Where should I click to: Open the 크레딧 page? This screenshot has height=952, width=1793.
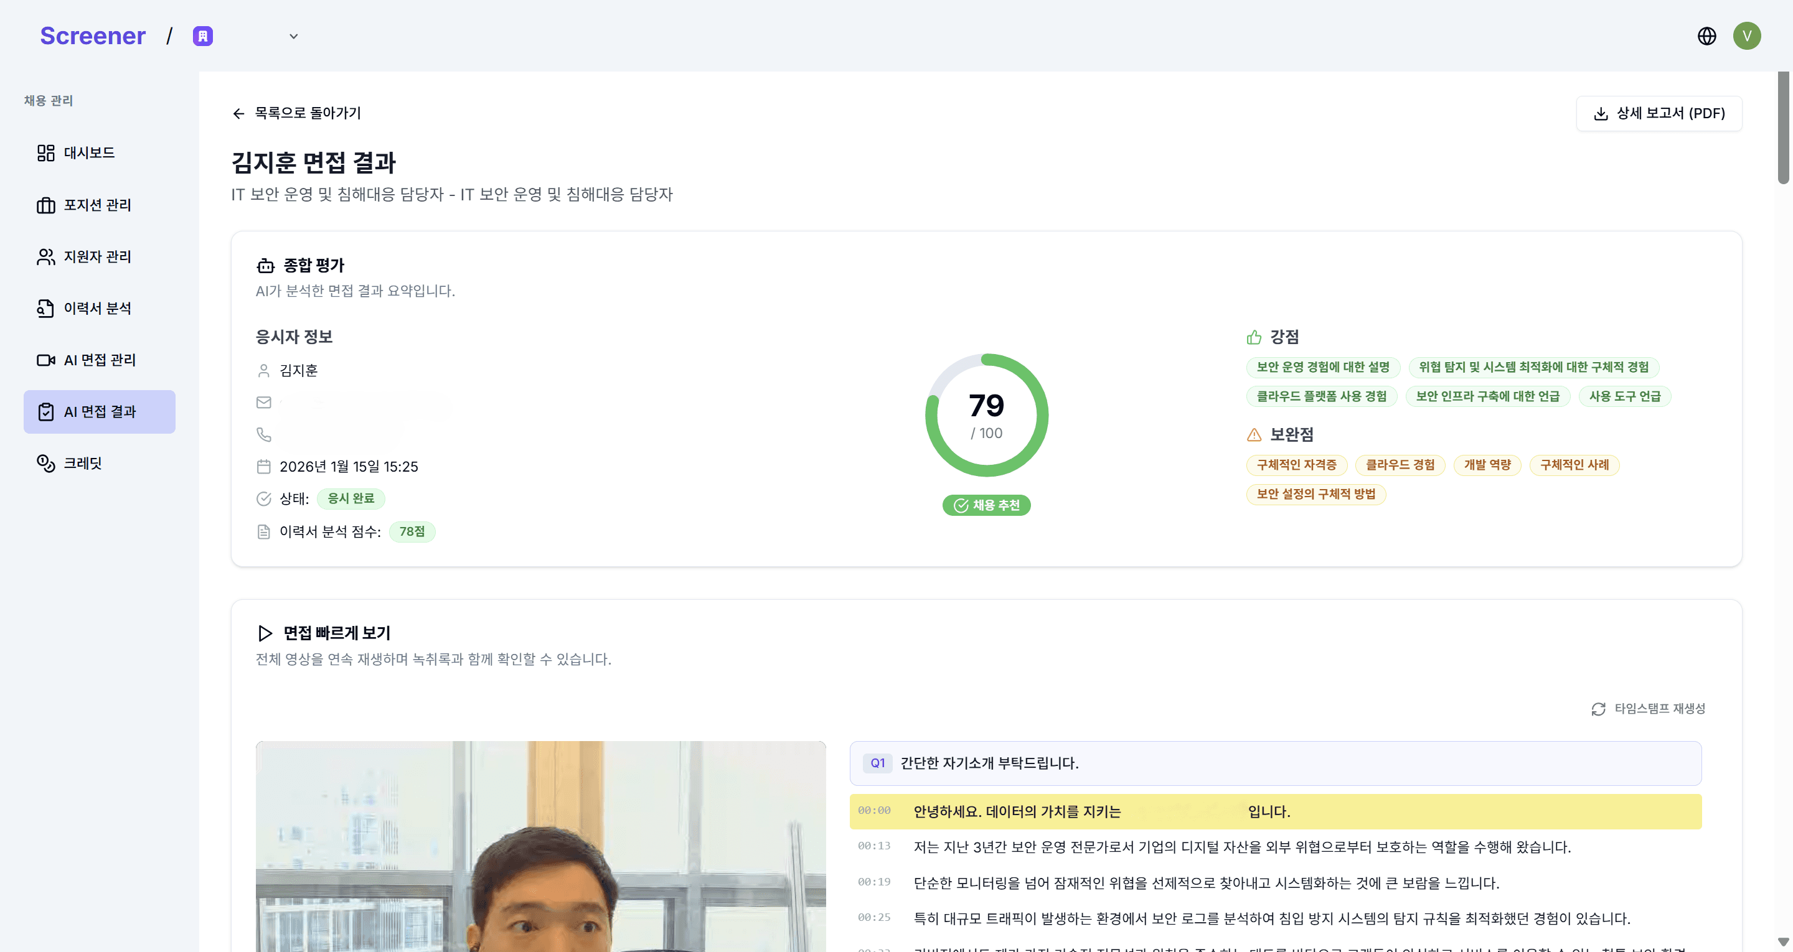pos(87,463)
